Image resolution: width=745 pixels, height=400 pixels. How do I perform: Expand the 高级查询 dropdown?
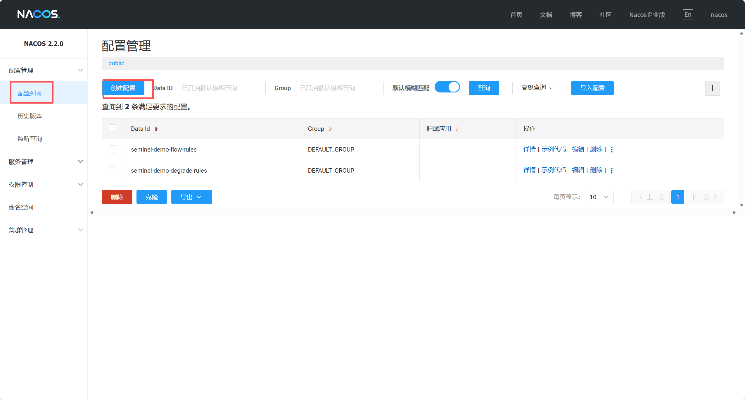[537, 88]
